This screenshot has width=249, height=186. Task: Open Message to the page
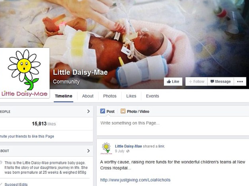click(221, 82)
